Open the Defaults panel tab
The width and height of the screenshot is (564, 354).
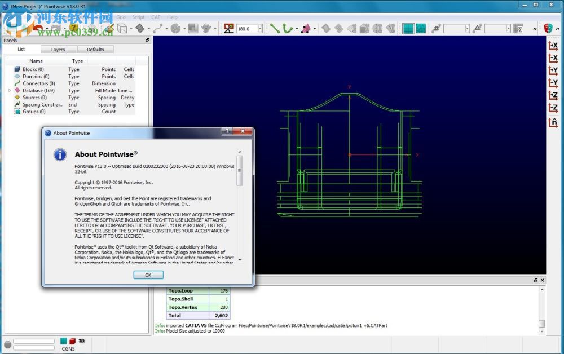tap(95, 50)
